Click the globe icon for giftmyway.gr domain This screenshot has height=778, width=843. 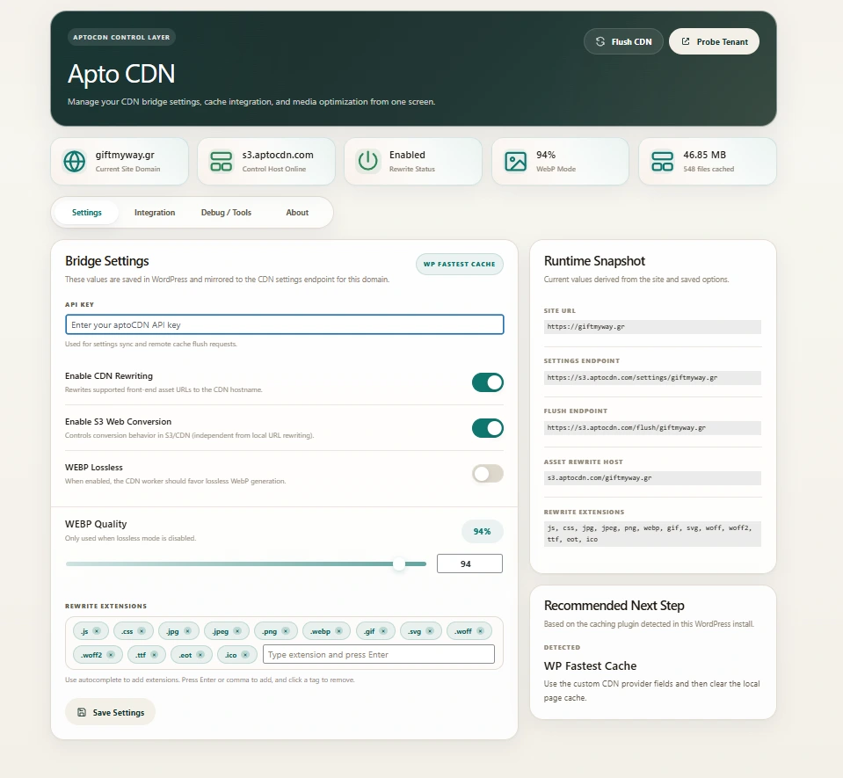click(74, 161)
